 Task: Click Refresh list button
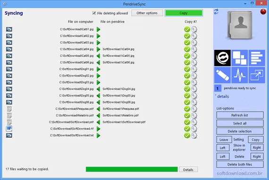(240, 115)
